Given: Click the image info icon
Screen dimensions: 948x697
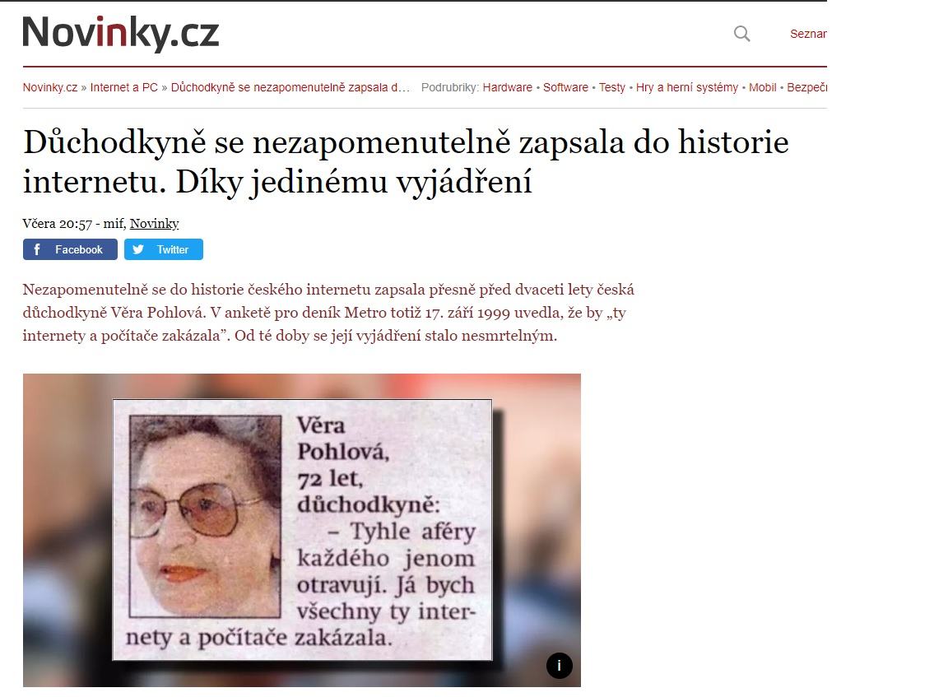Looking at the screenshot, I should [x=560, y=666].
